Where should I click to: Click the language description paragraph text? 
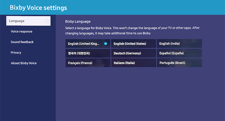[132, 30]
